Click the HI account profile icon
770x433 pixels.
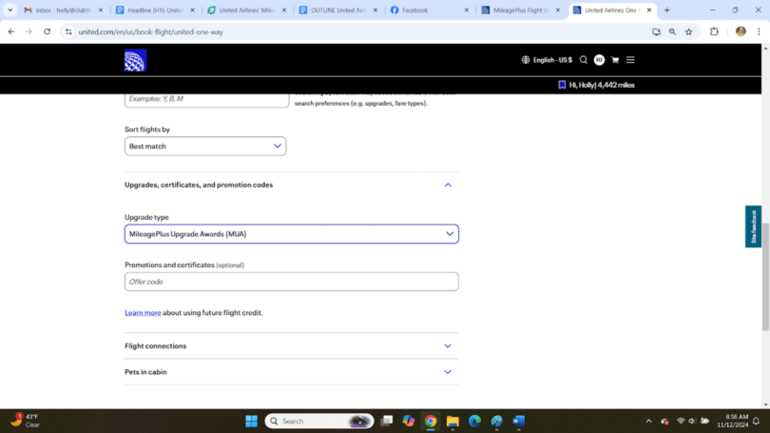pos(599,60)
